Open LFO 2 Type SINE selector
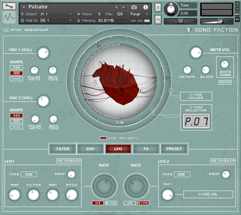This screenshot has height=215, width=241. (182, 175)
